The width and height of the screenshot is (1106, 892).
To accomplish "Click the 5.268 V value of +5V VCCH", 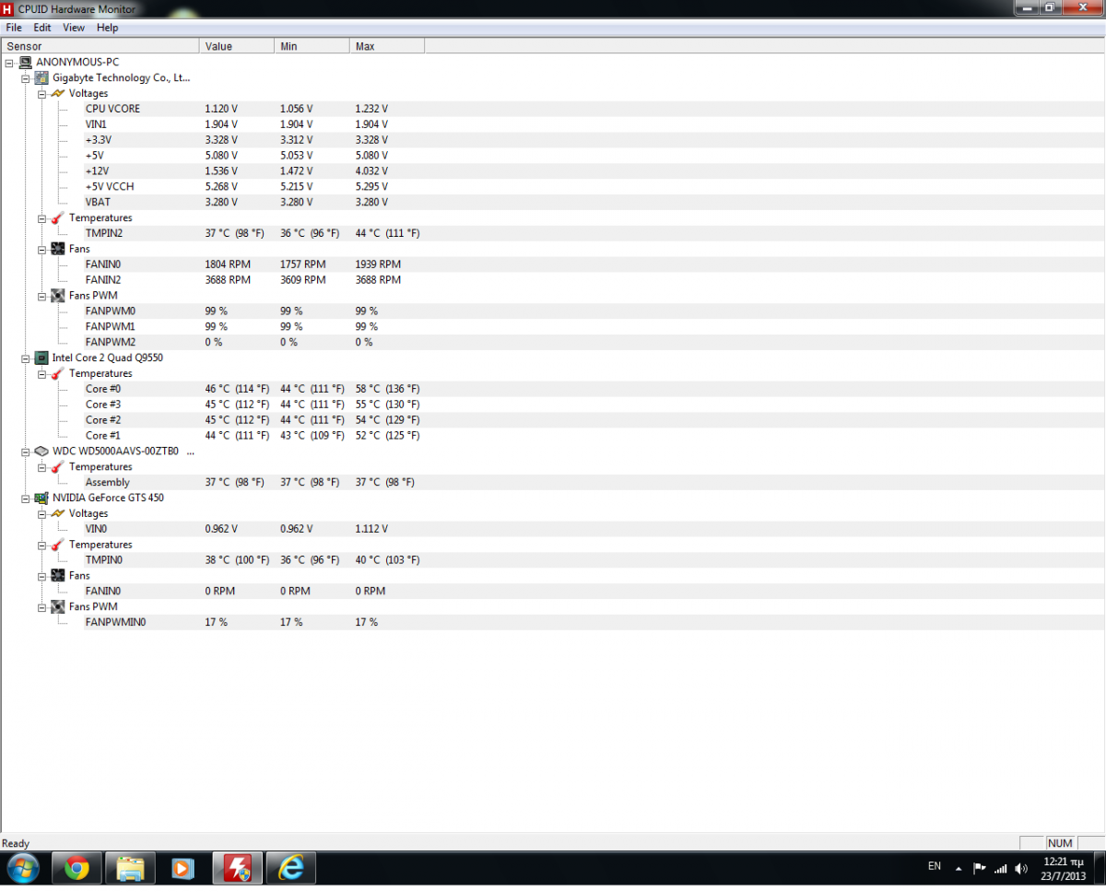I will pyautogui.click(x=221, y=186).
